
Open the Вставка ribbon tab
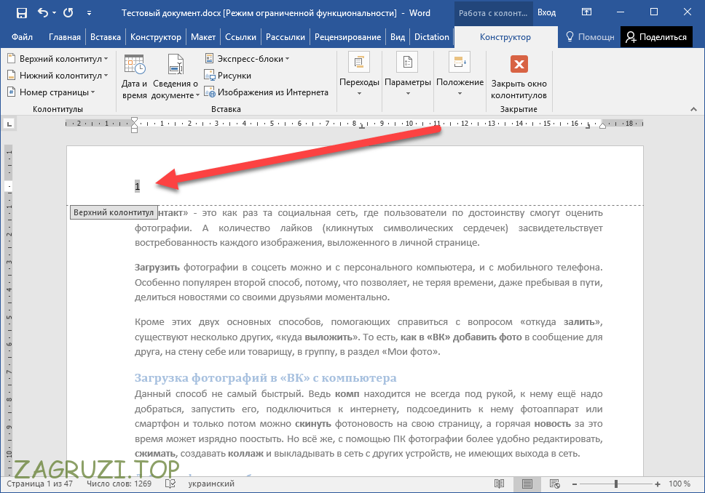point(106,37)
